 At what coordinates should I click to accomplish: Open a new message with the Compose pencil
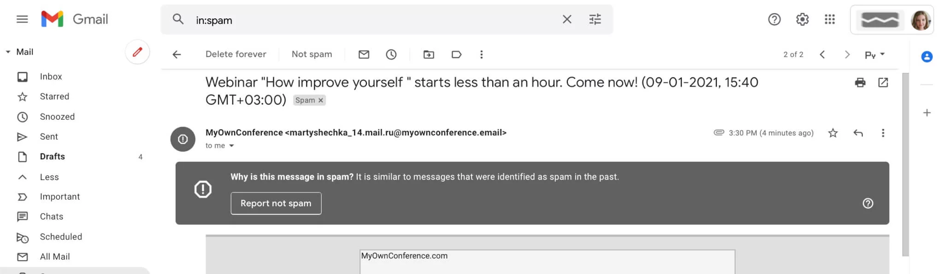point(137,52)
